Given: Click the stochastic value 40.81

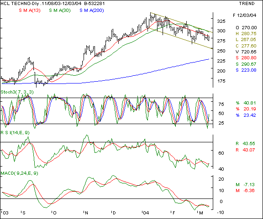Looking at the screenshot, I should tap(250, 103).
